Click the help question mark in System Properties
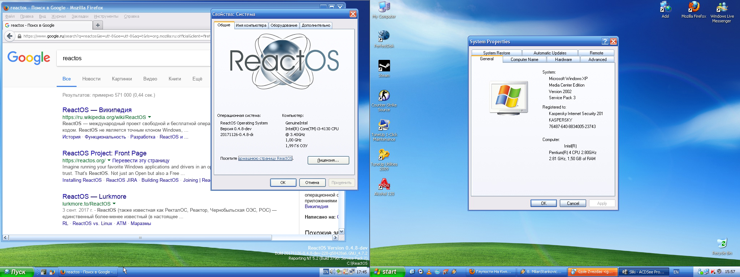The width and height of the screenshot is (740, 277). [x=605, y=41]
